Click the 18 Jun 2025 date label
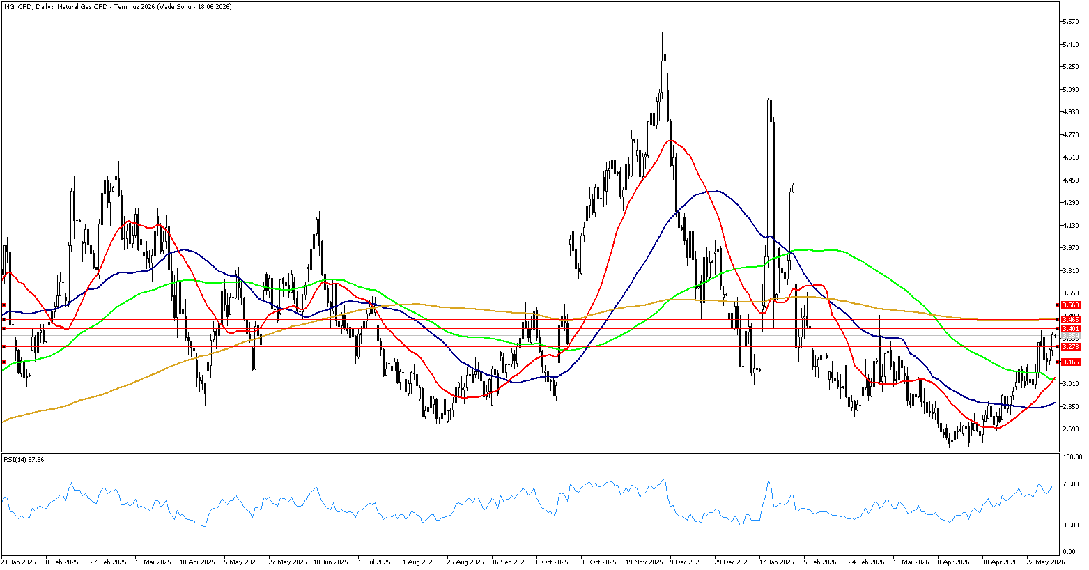 332,562
